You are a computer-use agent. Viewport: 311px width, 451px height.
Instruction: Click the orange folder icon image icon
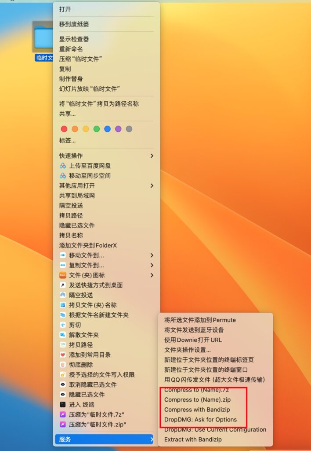(x=62, y=275)
